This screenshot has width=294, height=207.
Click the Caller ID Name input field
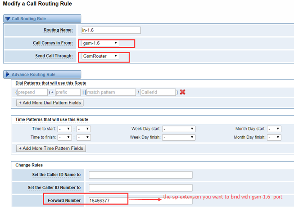140,175
